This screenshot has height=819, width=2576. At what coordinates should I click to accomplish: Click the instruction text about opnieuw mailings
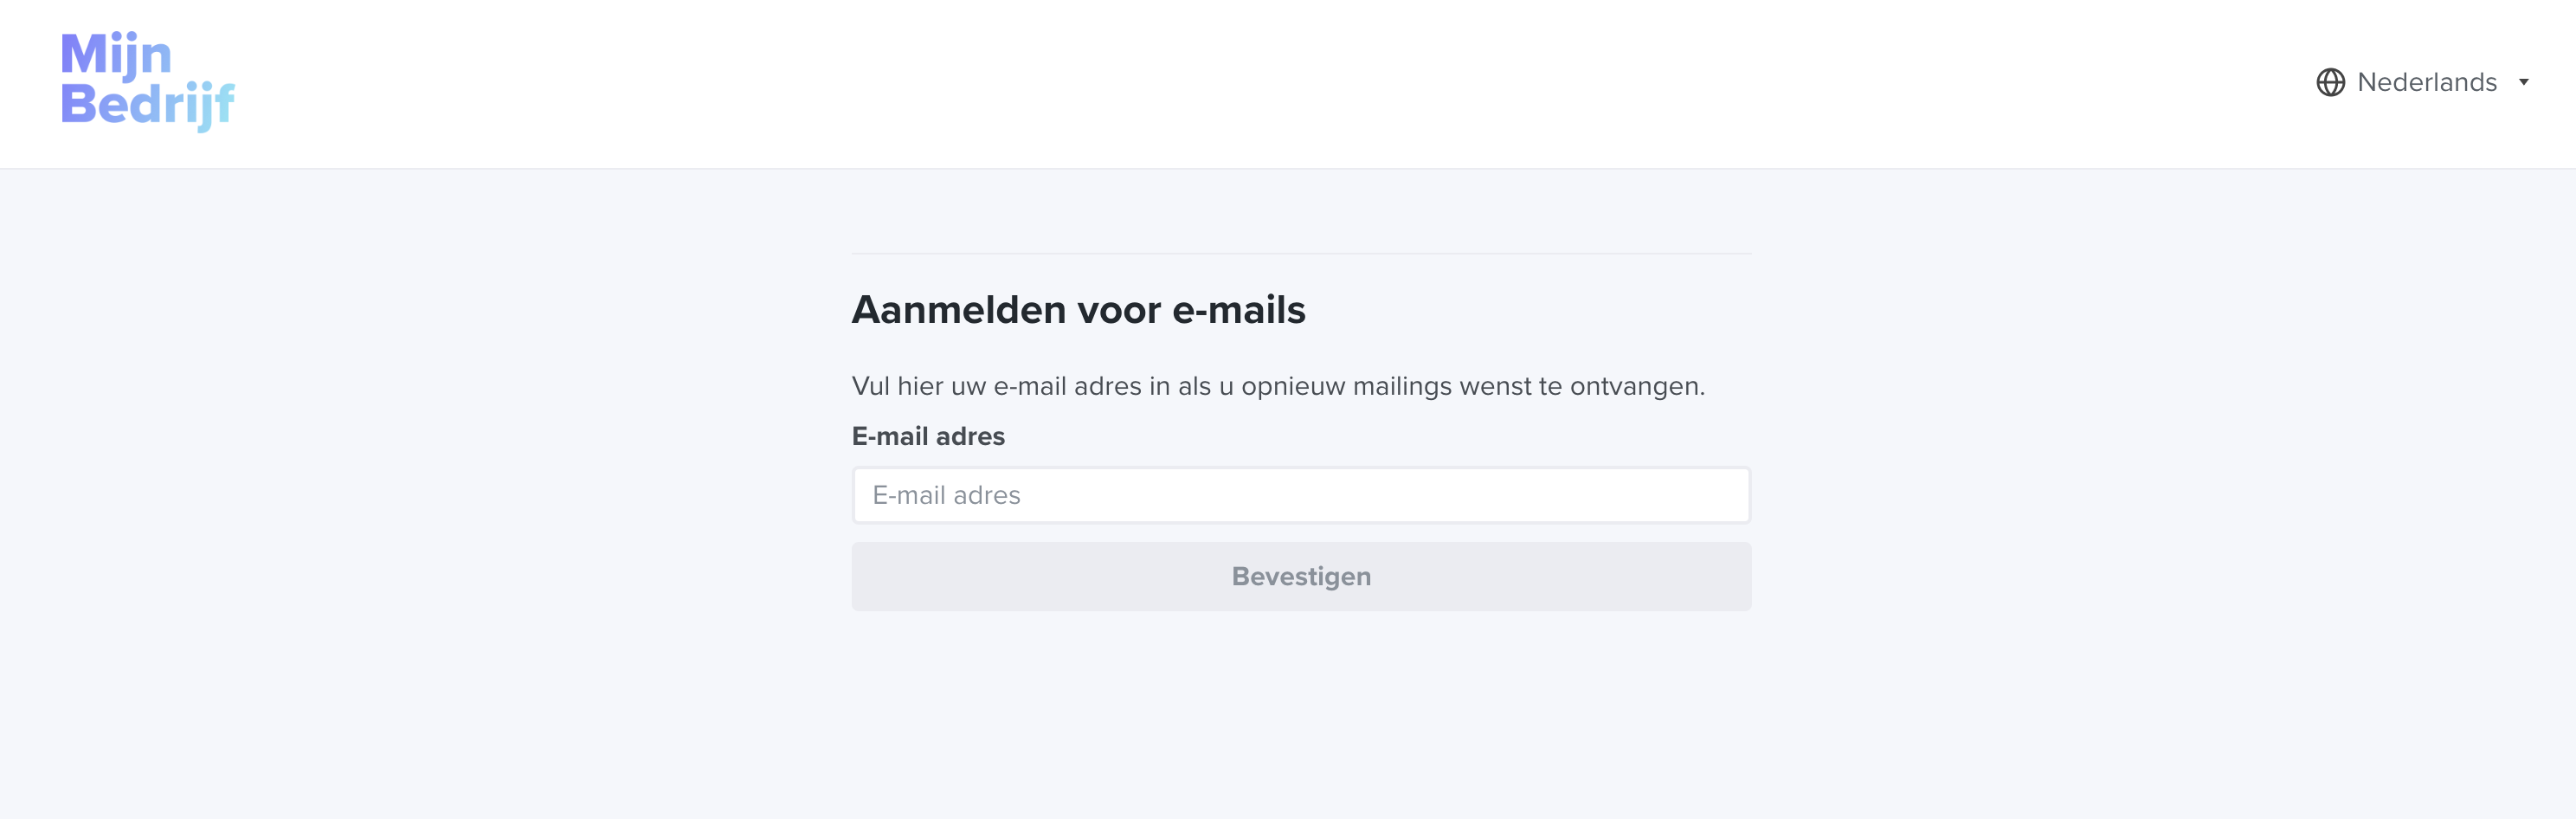[x=1277, y=386]
